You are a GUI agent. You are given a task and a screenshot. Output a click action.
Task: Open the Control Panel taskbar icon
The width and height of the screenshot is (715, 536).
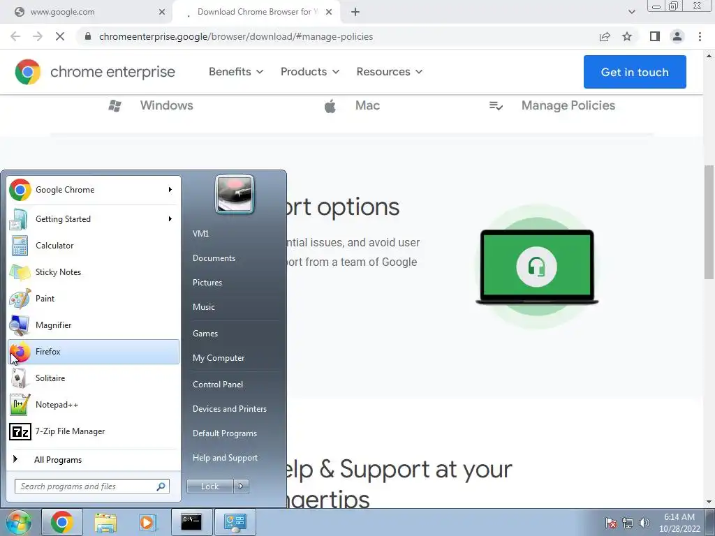(x=235, y=522)
